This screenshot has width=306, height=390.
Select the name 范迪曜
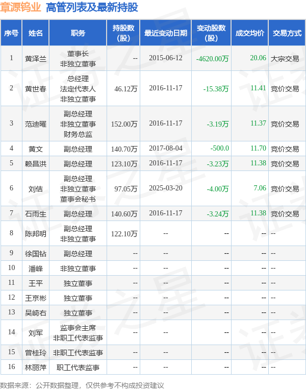tap(36, 124)
